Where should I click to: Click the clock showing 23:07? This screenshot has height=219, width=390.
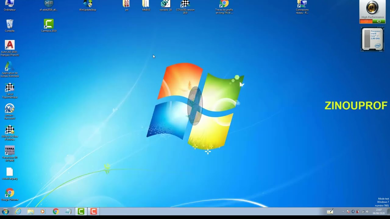pos(379,211)
